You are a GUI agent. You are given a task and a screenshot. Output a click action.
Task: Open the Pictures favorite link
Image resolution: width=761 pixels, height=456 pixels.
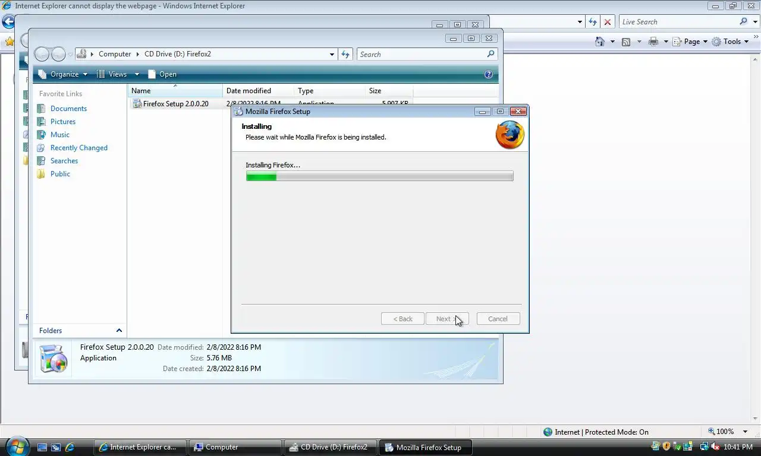[x=63, y=122]
